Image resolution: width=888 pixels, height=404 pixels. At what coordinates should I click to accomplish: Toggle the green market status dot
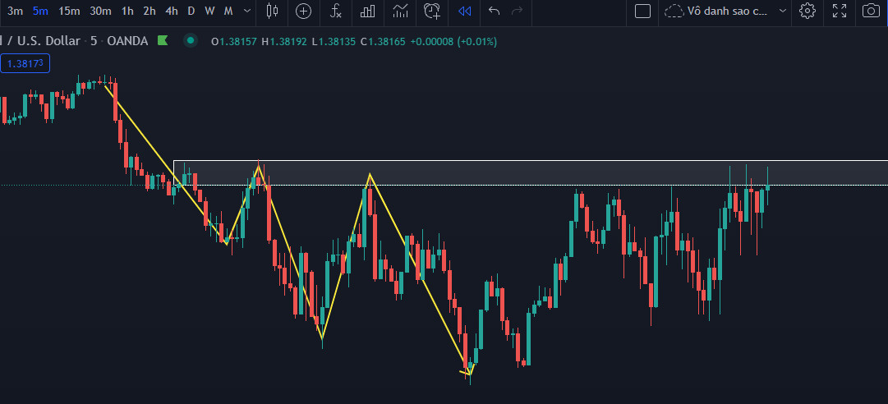[x=191, y=40]
